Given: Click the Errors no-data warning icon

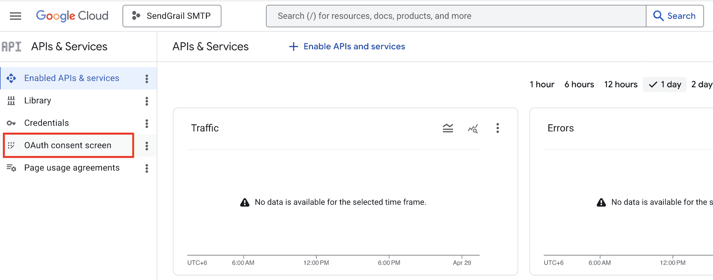Looking at the screenshot, I should coord(601,202).
